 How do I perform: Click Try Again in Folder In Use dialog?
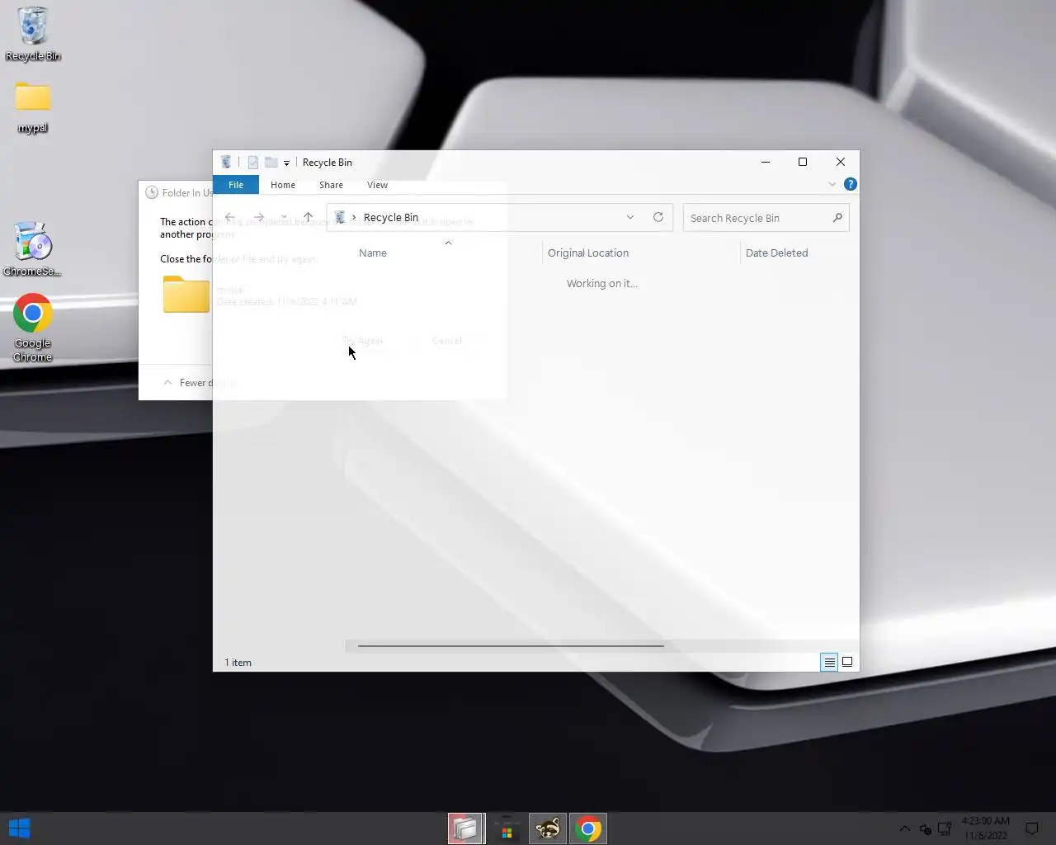362,341
